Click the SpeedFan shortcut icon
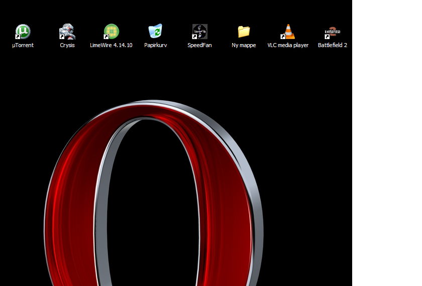The width and height of the screenshot is (422, 286). tap(200, 32)
